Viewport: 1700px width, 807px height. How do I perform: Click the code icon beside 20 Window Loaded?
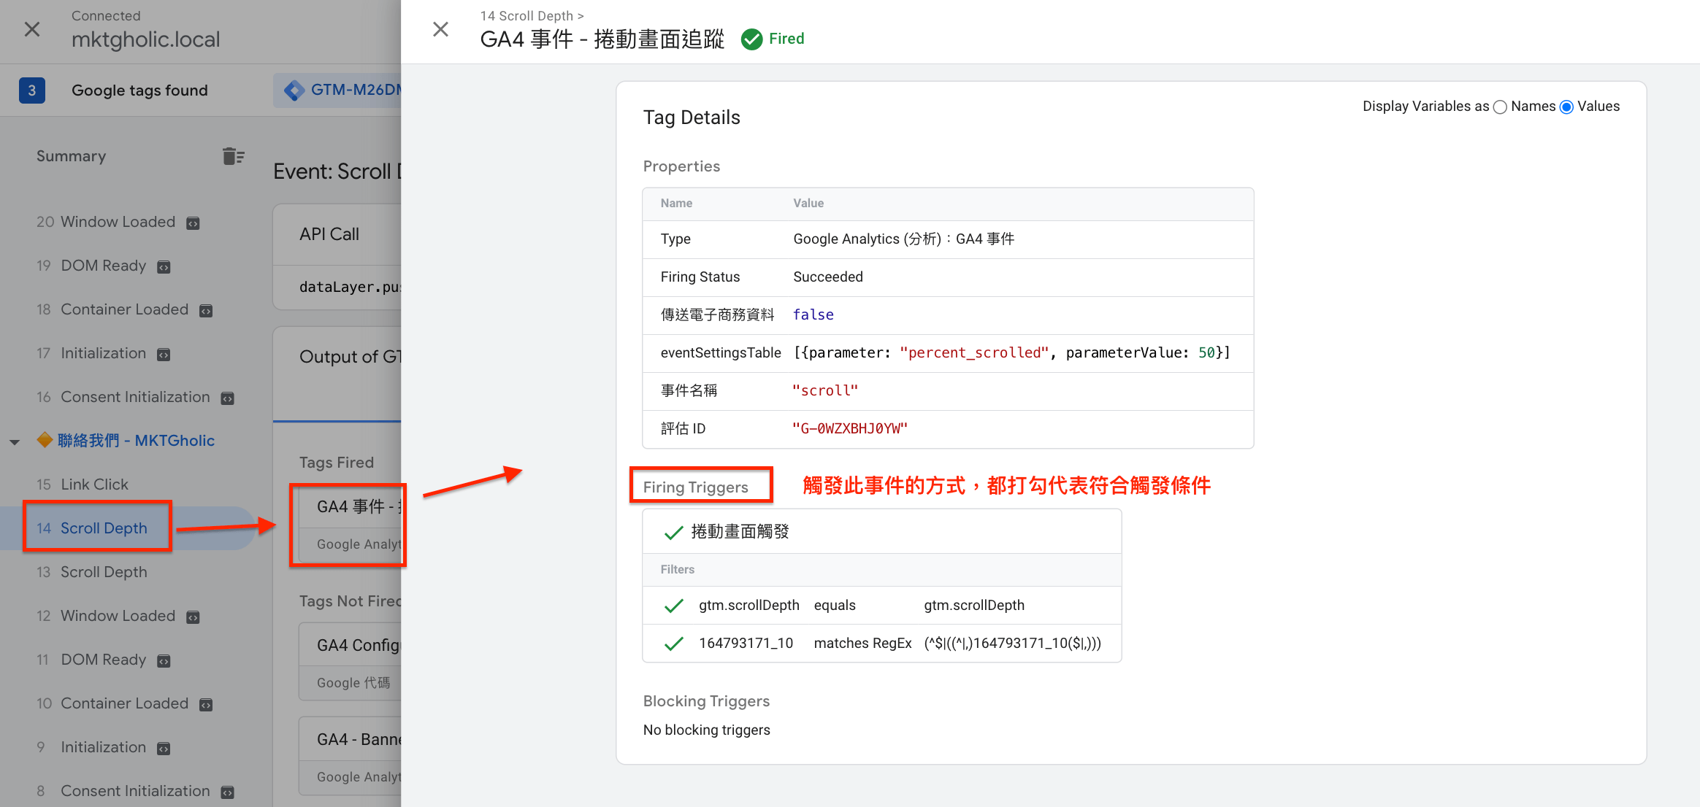pos(193,223)
